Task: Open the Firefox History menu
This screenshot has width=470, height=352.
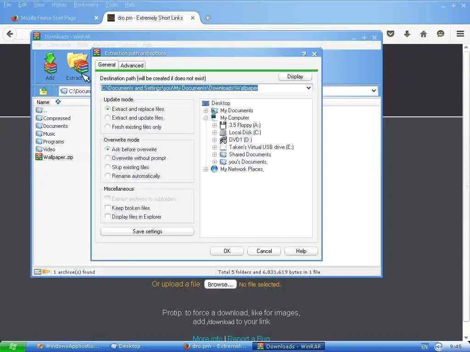Action: pos(59,5)
